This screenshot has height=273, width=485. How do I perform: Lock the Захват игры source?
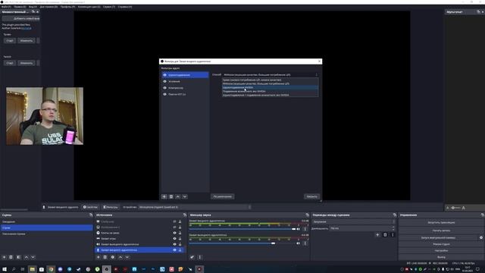pos(180,238)
